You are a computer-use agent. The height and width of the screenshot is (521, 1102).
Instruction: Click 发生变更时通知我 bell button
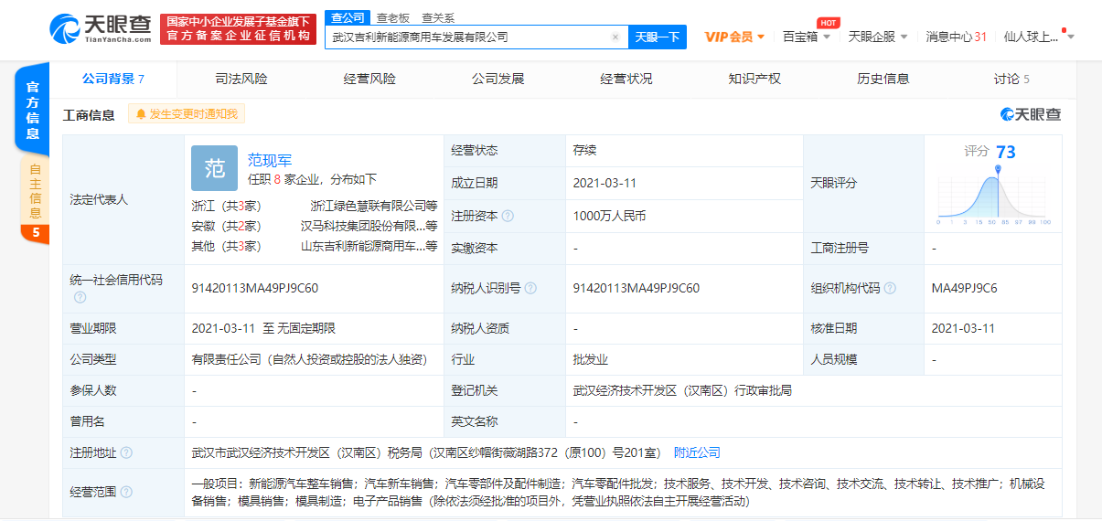click(x=187, y=114)
